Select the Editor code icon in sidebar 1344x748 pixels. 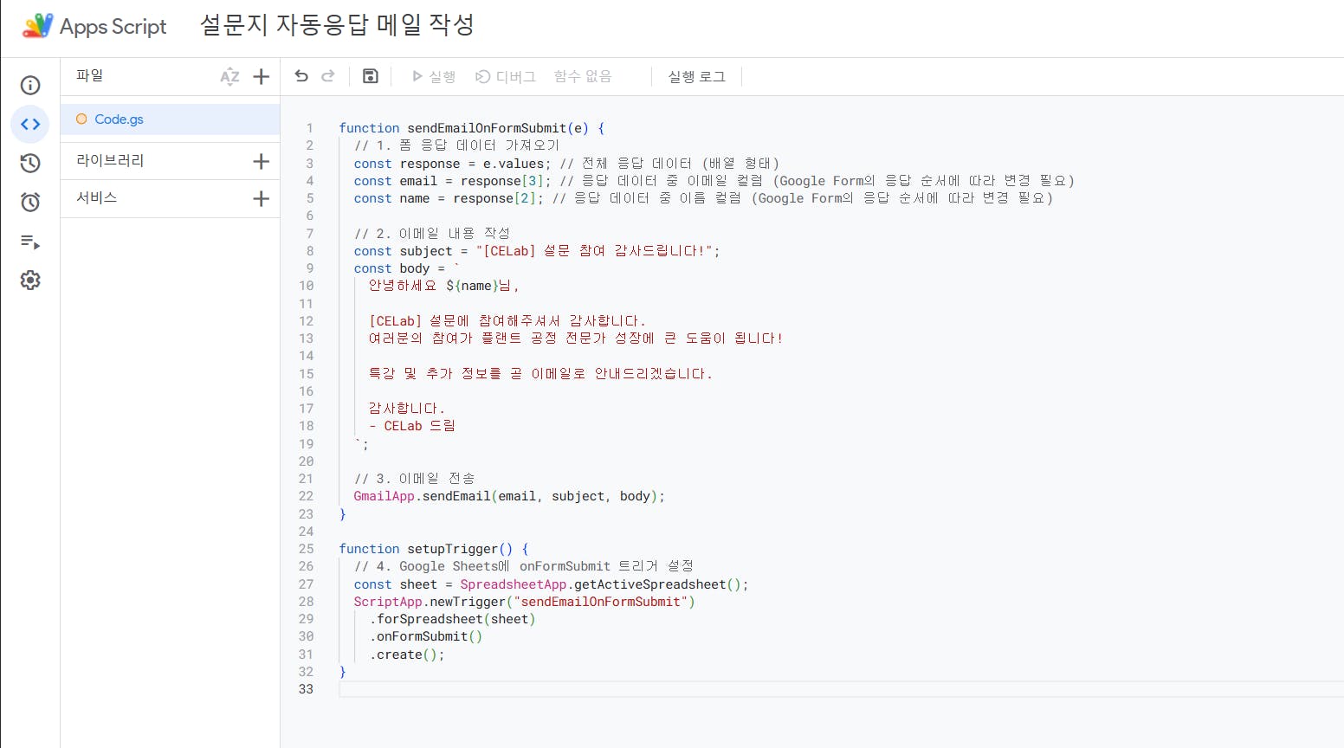[x=30, y=124]
